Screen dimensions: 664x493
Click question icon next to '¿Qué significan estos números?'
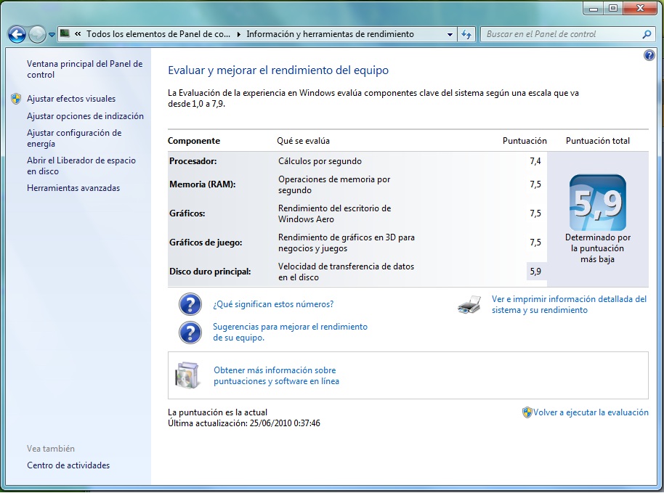pos(190,304)
